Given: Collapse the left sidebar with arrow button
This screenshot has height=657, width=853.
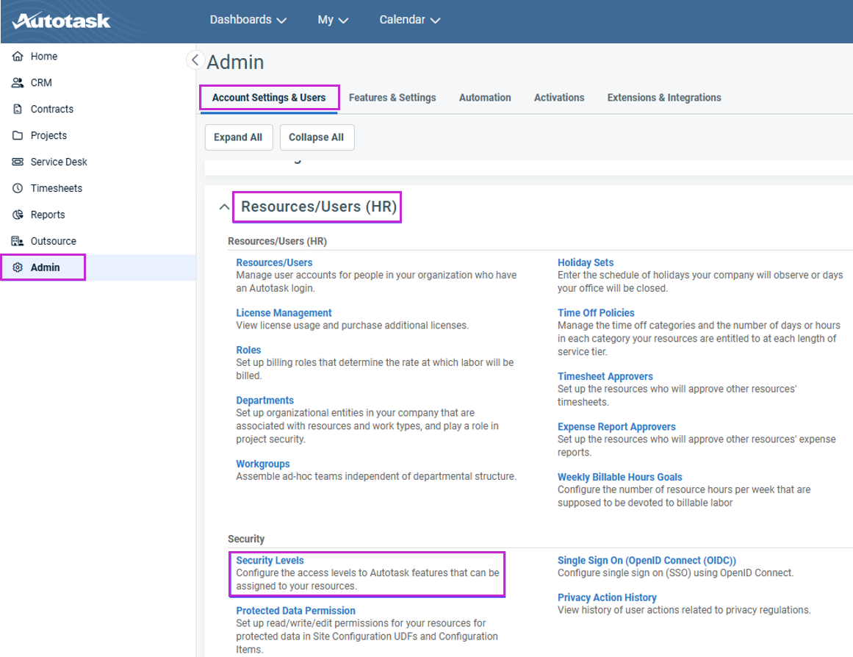Looking at the screenshot, I should point(195,60).
